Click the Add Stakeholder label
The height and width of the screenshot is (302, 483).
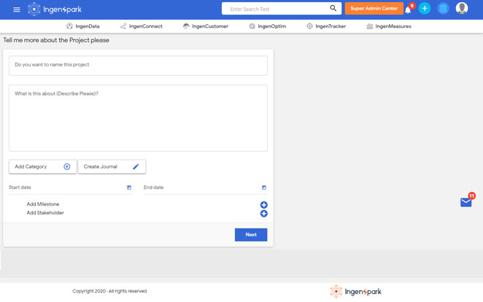(x=45, y=213)
